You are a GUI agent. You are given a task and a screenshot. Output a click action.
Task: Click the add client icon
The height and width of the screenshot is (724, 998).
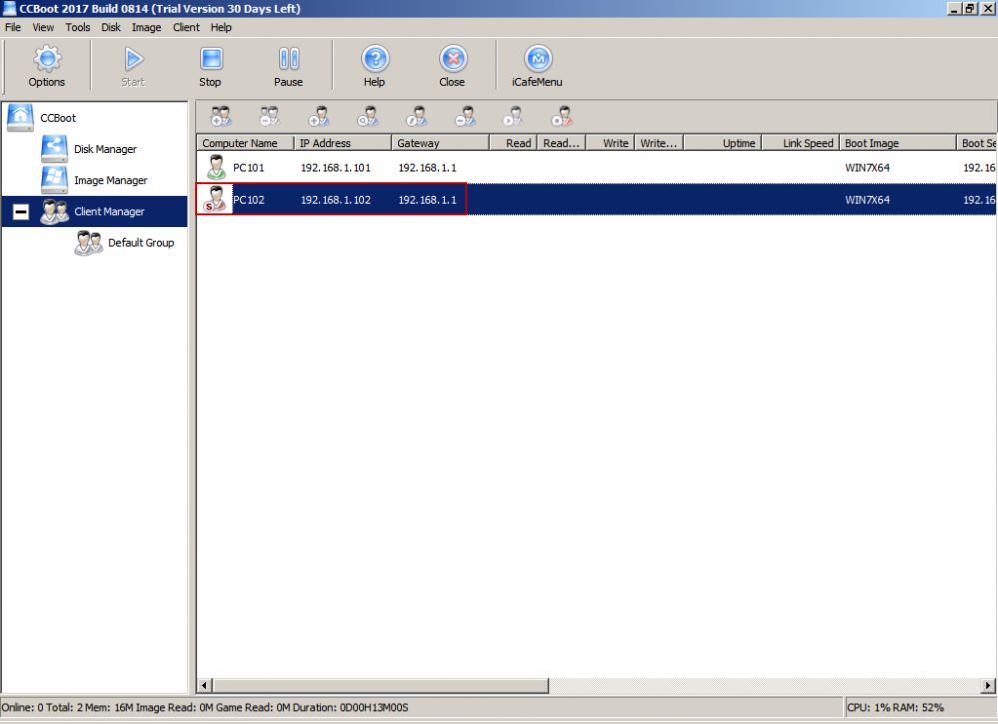click(x=319, y=117)
